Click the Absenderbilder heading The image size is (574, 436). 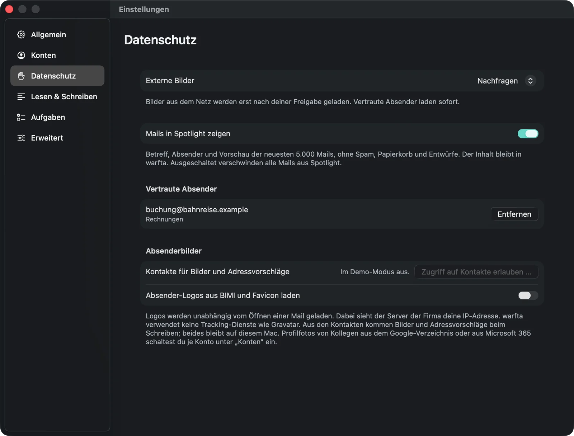(x=174, y=251)
